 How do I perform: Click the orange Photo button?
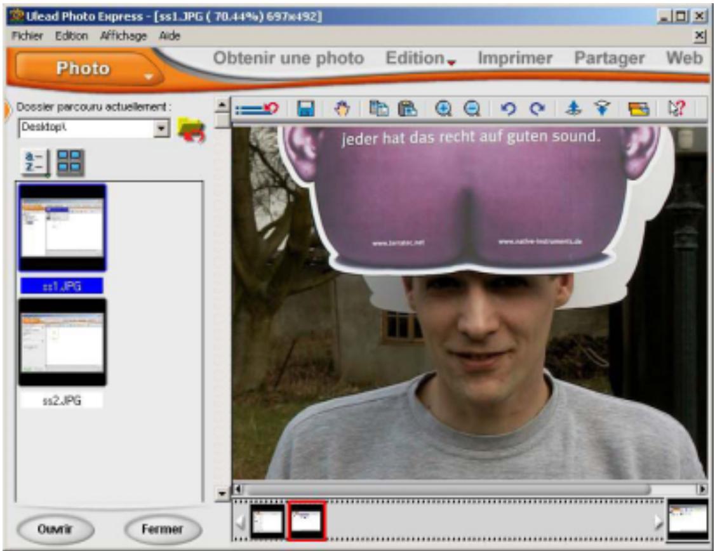(83, 69)
